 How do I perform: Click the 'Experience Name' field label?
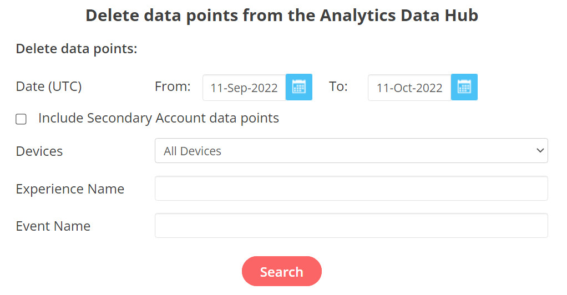[x=70, y=189]
